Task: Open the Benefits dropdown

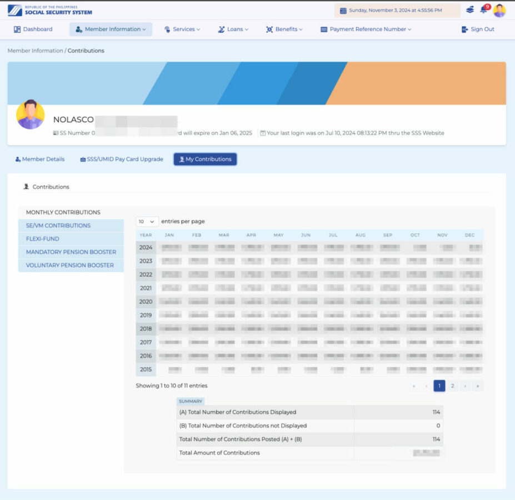Action: coord(284,29)
